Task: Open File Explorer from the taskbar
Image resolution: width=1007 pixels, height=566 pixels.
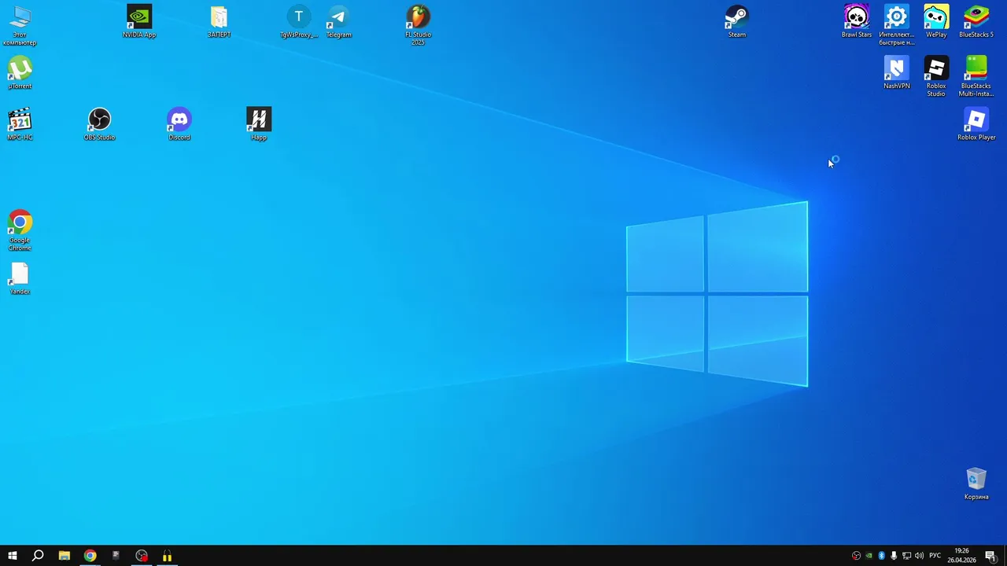Action: [65, 556]
